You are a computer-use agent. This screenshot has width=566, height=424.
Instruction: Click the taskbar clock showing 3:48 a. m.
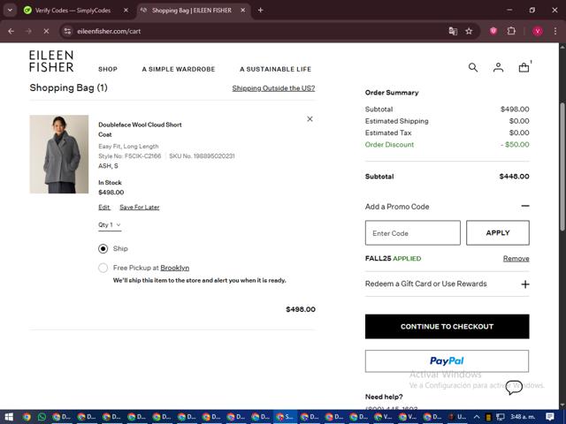click(523, 417)
